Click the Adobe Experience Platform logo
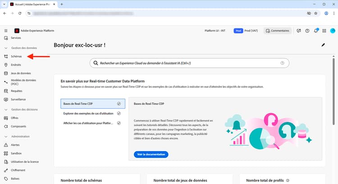The width and height of the screenshot is (338, 184). (17, 31)
